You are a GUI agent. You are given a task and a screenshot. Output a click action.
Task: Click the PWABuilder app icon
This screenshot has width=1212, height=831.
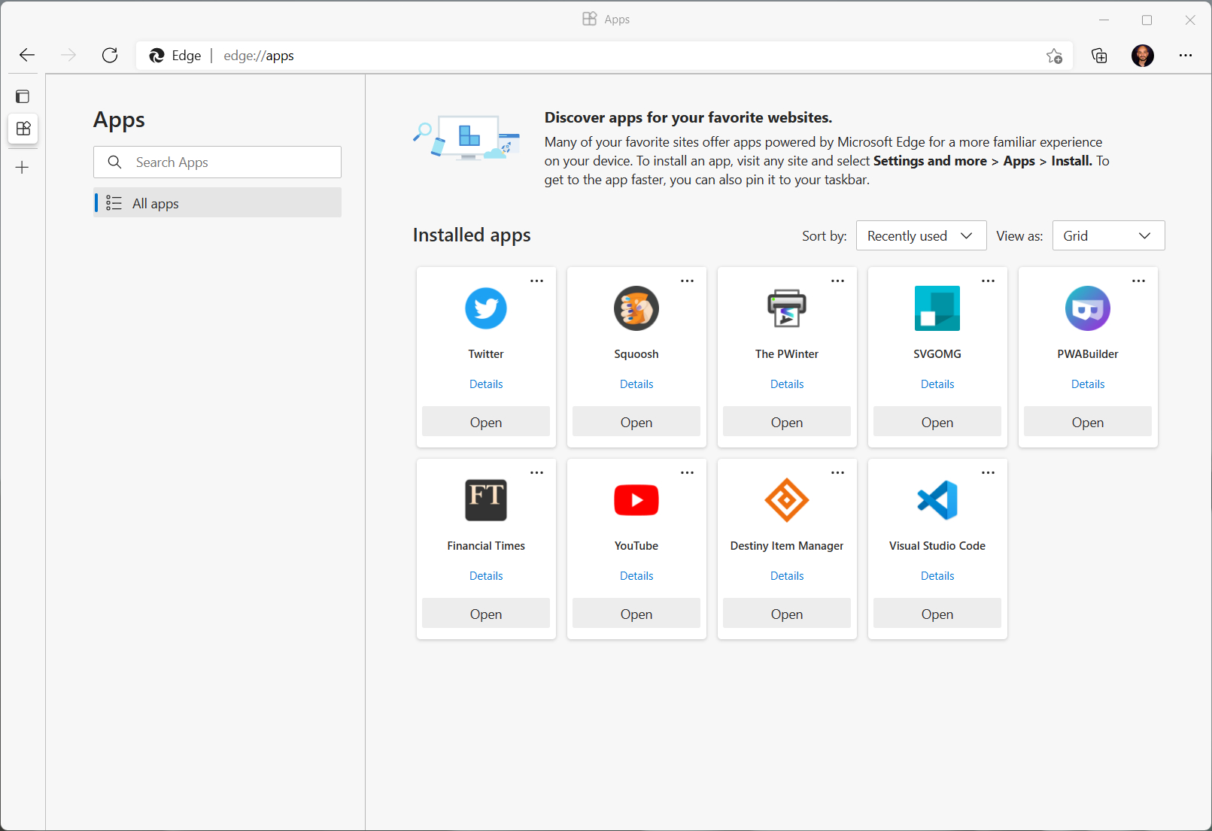coord(1087,308)
